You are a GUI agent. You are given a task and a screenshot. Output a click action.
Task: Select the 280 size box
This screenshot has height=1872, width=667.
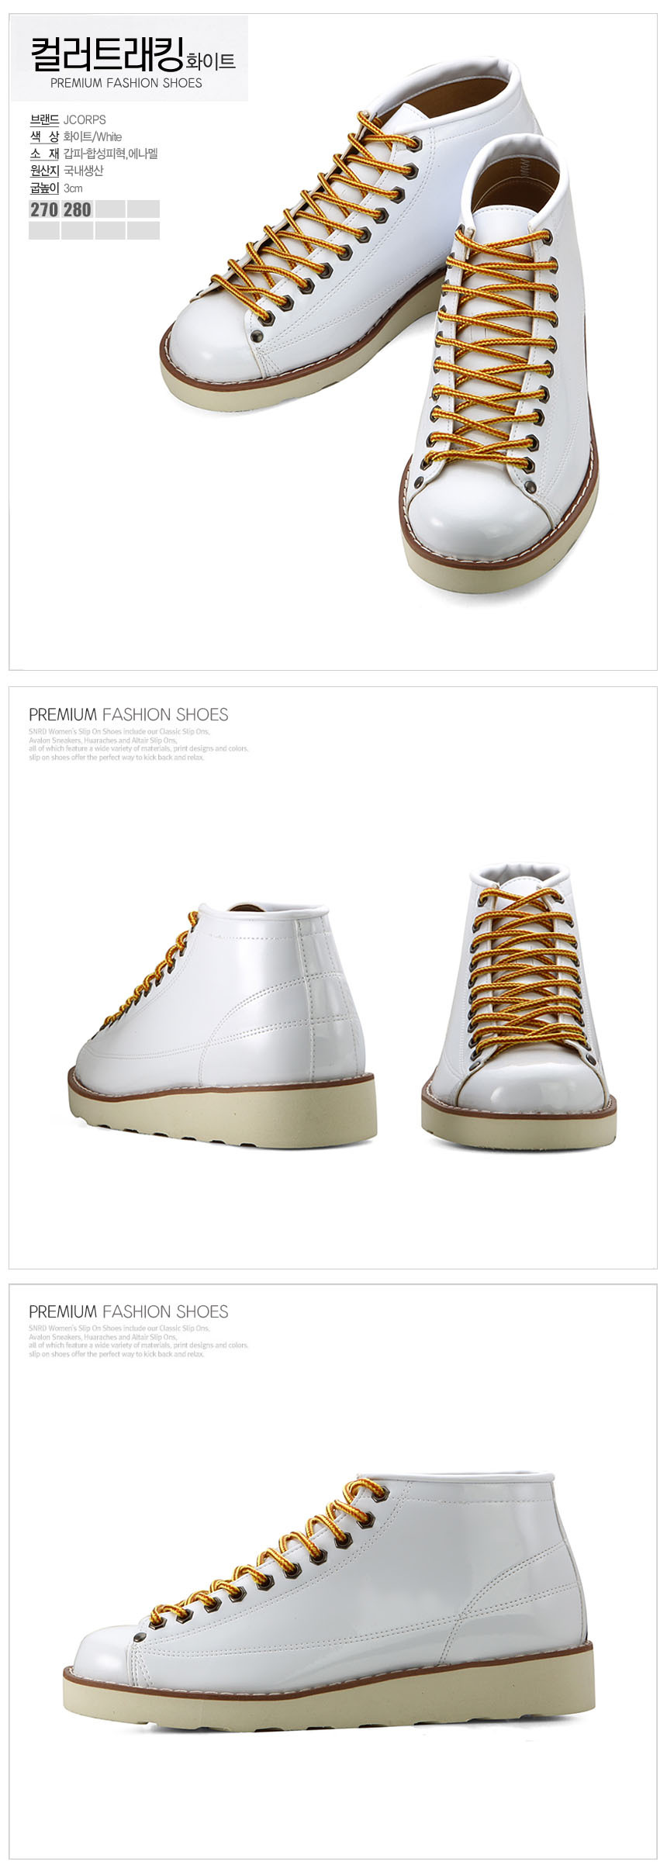pyautogui.click(x=78, y=209)
